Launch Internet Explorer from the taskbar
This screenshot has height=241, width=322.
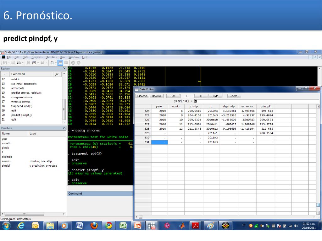coord(21,226)
